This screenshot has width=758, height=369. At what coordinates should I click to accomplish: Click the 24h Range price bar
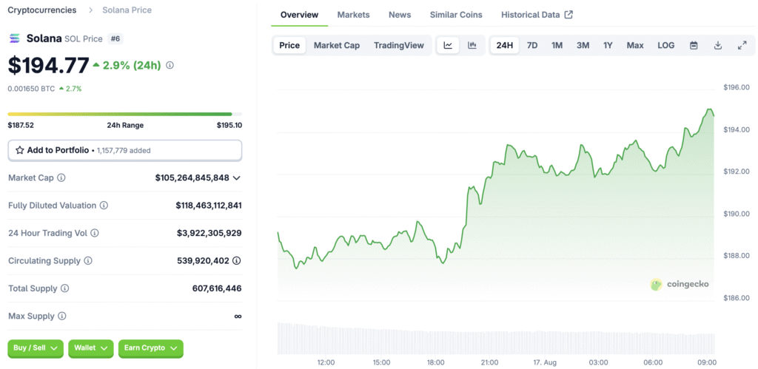point(120,114)
